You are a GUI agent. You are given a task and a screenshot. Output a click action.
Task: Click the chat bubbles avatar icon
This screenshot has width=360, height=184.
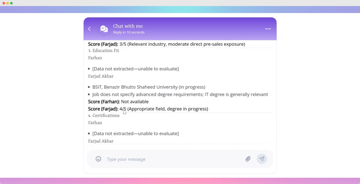tap(104, 29)
